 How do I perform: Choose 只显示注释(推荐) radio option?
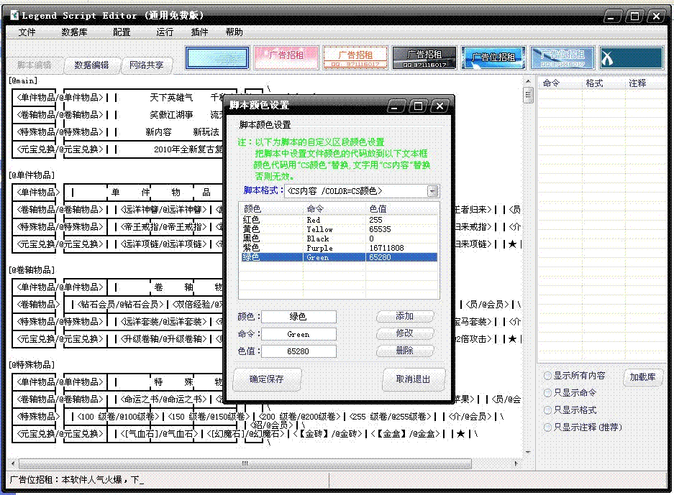[x=548, y=427]
